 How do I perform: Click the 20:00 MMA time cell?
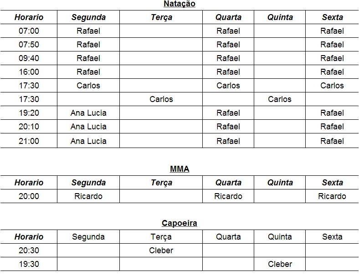click(x=29, y=196)
